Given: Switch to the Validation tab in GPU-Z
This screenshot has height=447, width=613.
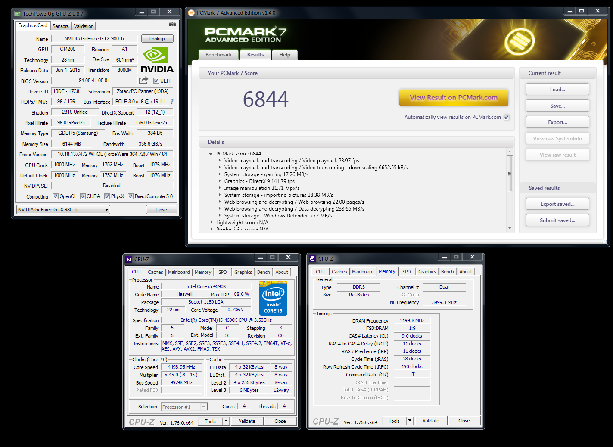Looking at the screenshot, I should [x=84, y=26].
